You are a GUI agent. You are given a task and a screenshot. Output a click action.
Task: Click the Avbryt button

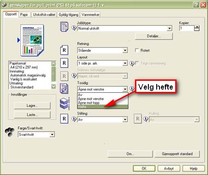point(169,169)
